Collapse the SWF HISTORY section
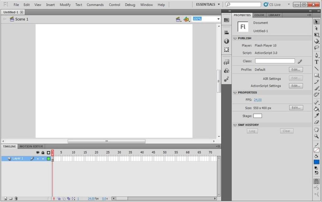The image size is (322, 202). click(235, 125)
